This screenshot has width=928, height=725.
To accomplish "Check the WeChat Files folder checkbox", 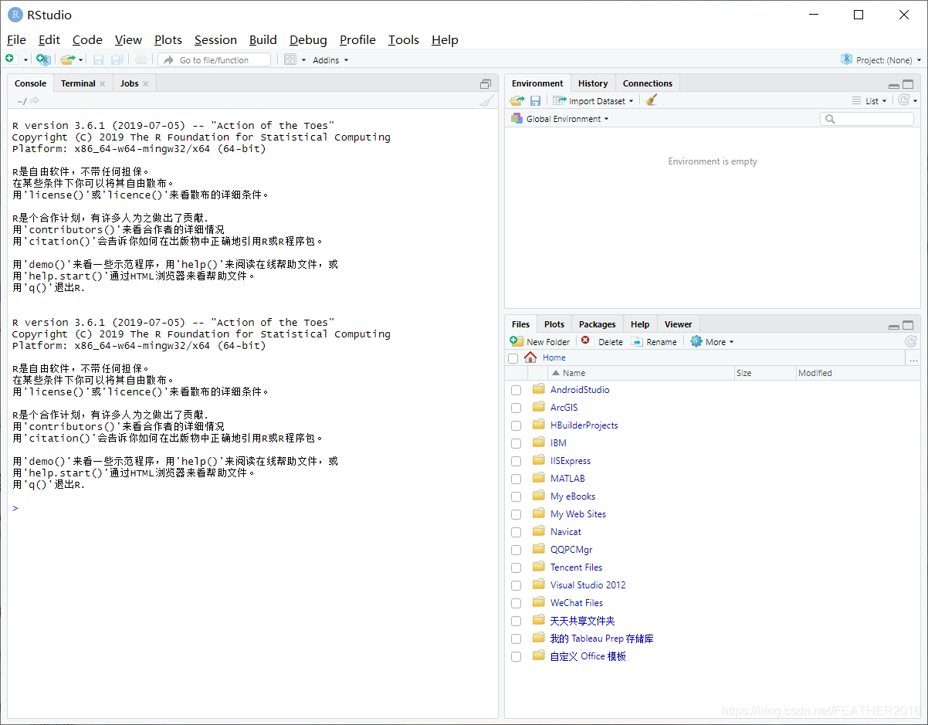I will 516,603.
